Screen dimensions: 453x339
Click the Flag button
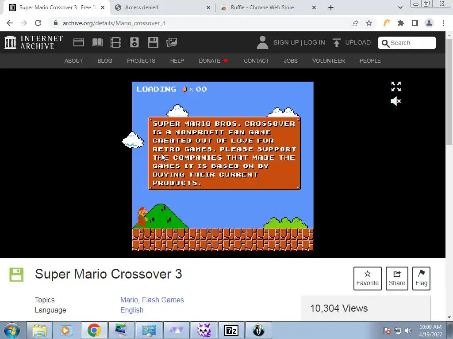click(x=421, y=279)
